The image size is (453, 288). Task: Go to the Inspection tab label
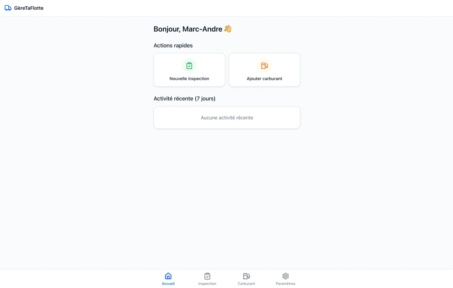pos(207,283)
